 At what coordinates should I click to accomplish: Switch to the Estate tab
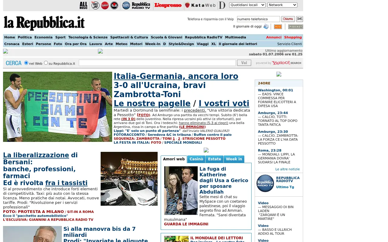pyautogui.click(x=215, y=159)
